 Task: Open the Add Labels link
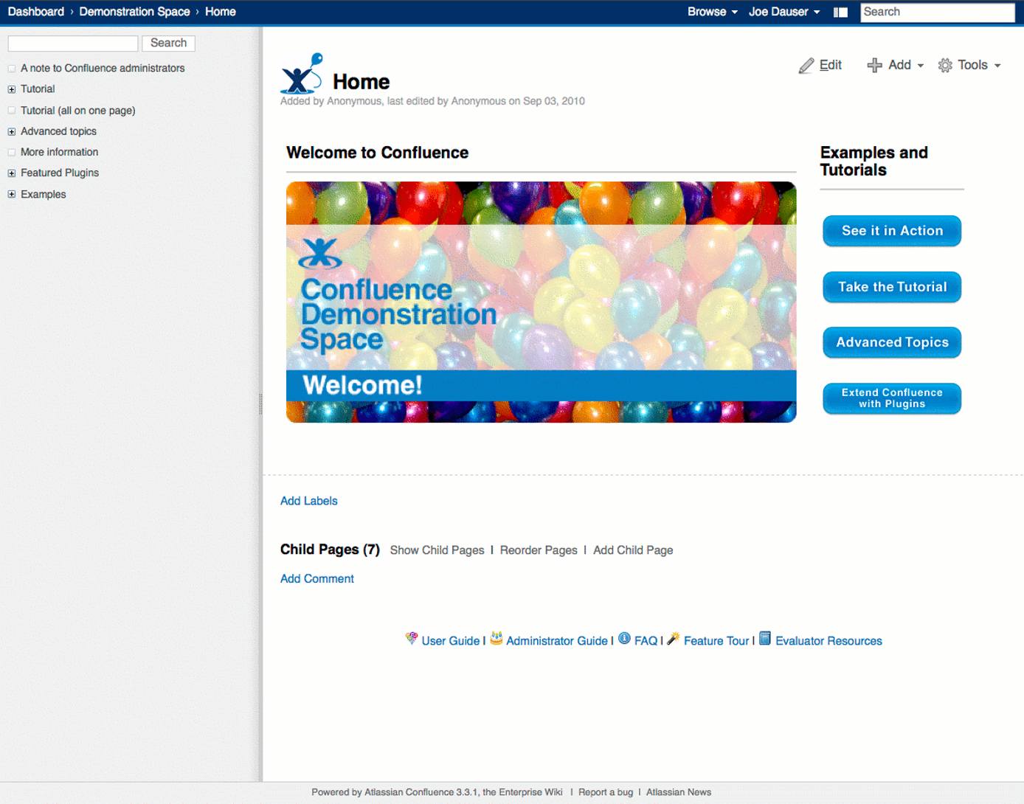[x=308, y=501]
